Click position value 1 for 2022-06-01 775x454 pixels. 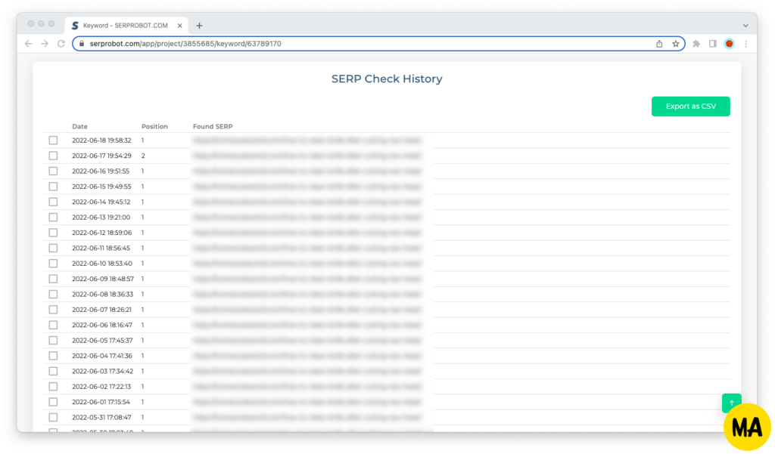click(143, 402)
